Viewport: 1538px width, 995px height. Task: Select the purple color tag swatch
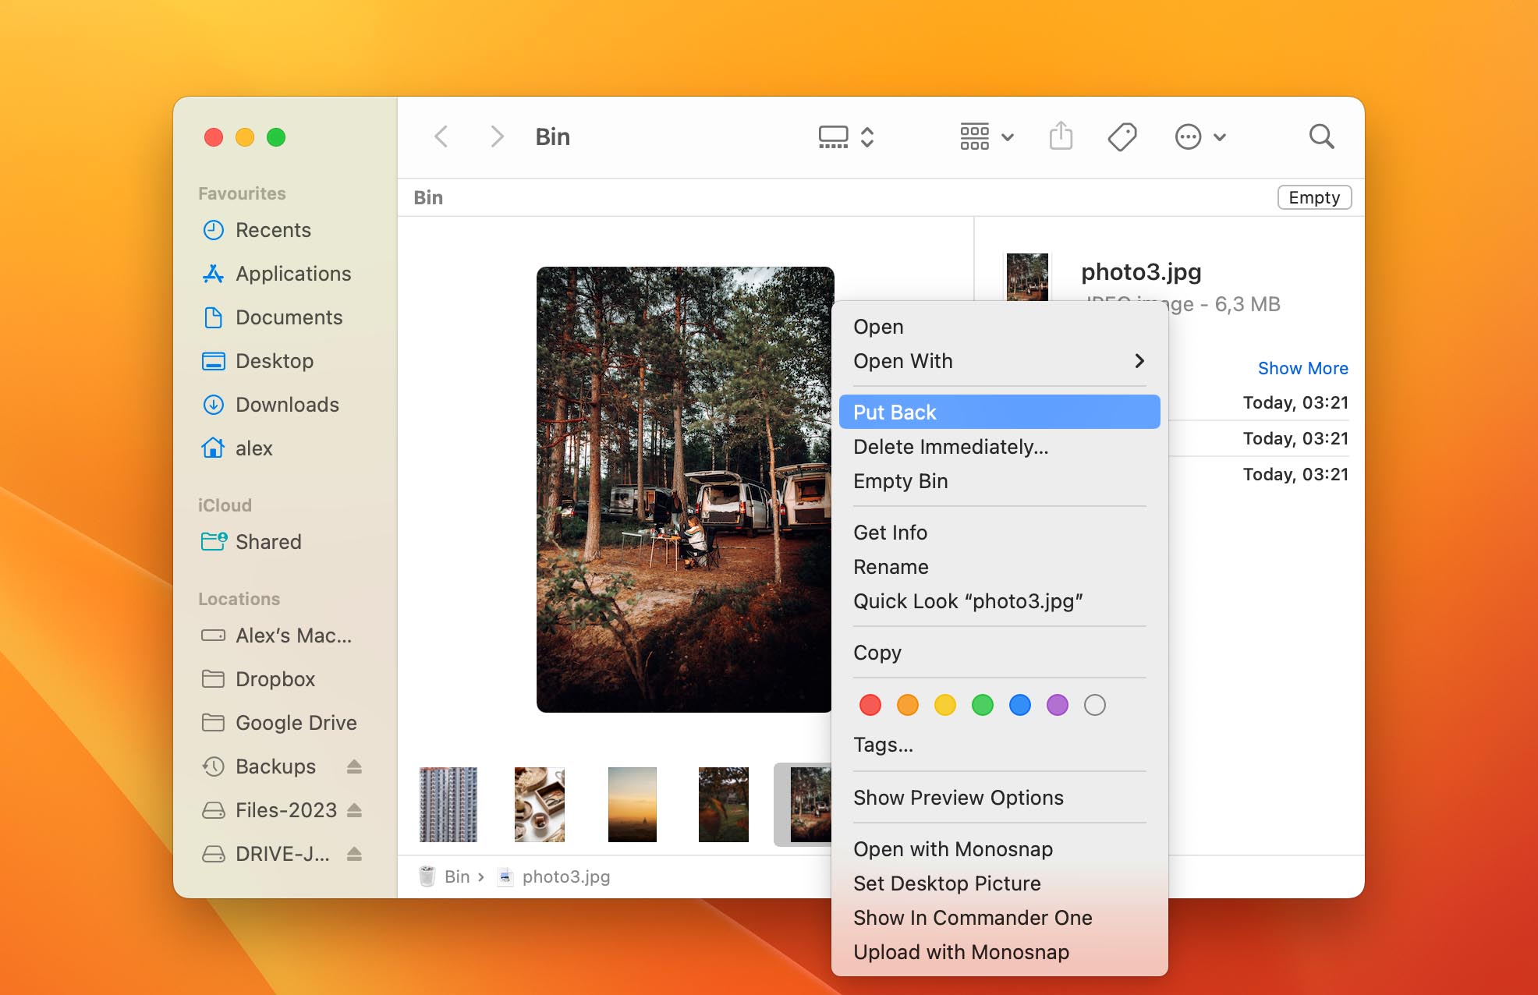pyautogui.click(x=1056, y=703)
